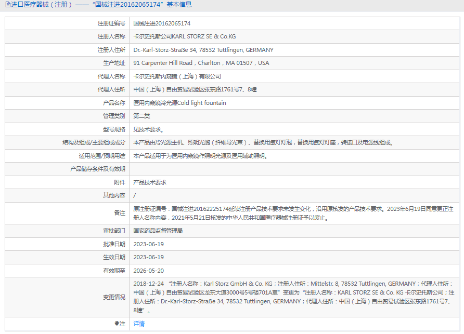Click the 注册人名称 label
Screen dimensions: 464x334
[x=111, y=36]
